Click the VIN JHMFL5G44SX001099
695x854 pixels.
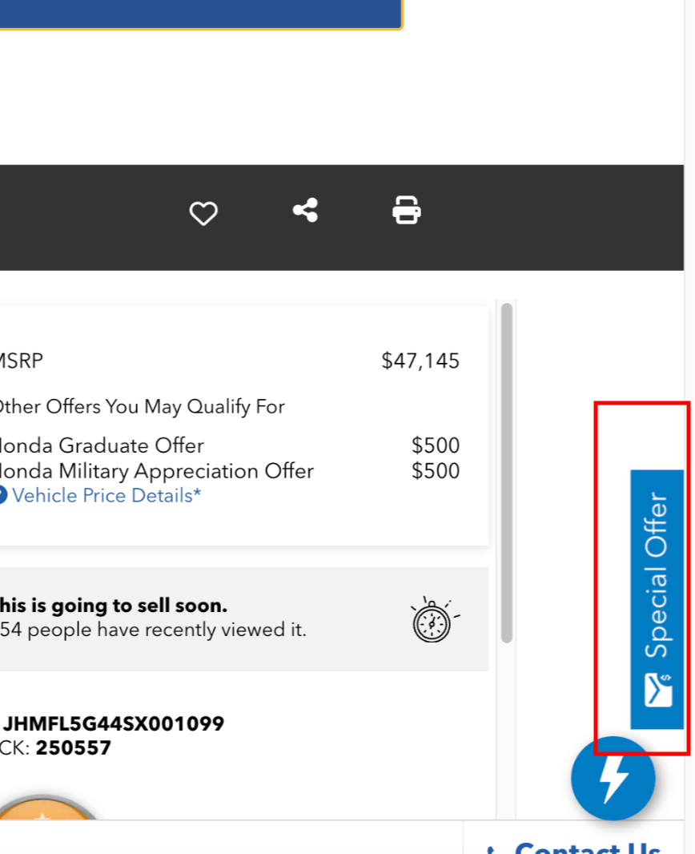pyautogui.click(x=114, y=724)
